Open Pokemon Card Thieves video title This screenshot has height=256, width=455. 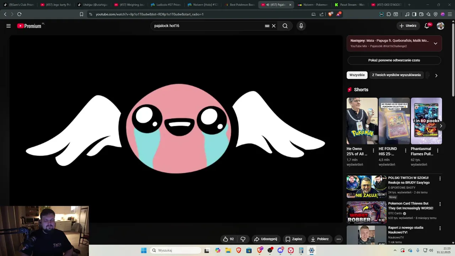pyautogui.click(x=411, y=206)
